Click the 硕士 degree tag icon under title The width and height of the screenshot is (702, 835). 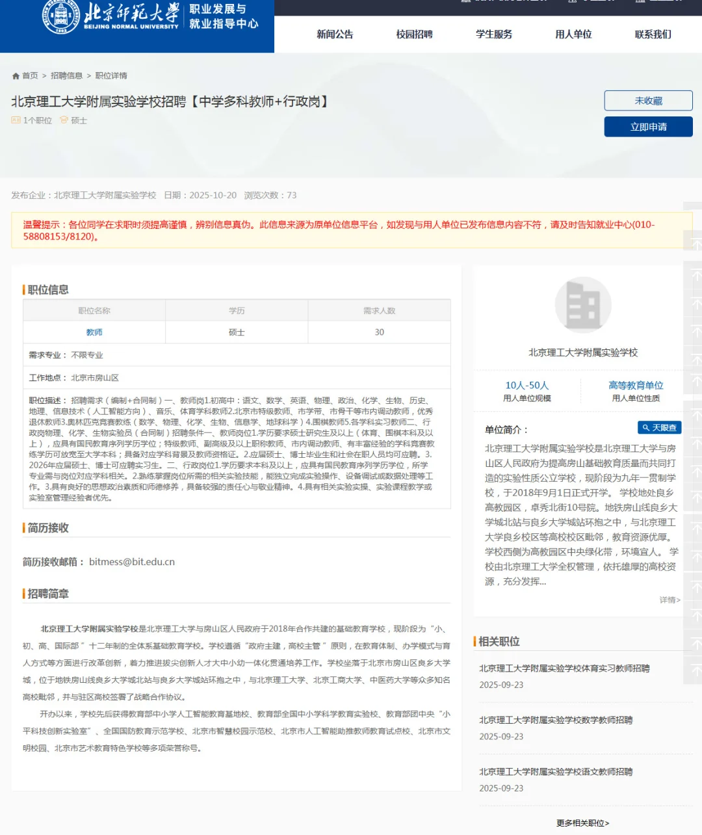(64, 120)
